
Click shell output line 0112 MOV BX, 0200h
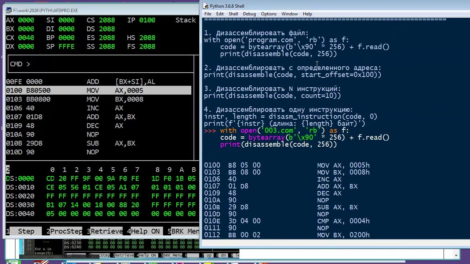point(287,235)
